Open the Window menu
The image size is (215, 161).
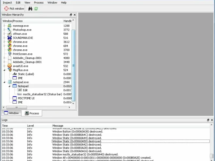point(52,2)
